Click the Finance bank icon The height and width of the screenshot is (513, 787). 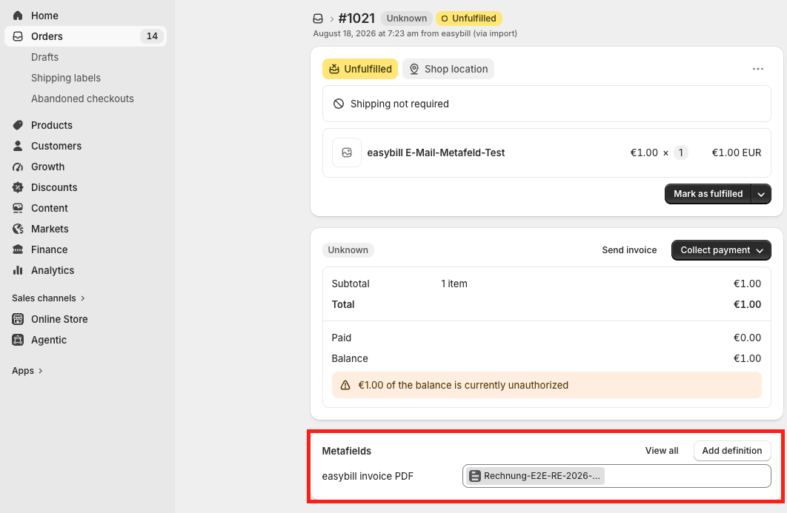tap(18, 249)
